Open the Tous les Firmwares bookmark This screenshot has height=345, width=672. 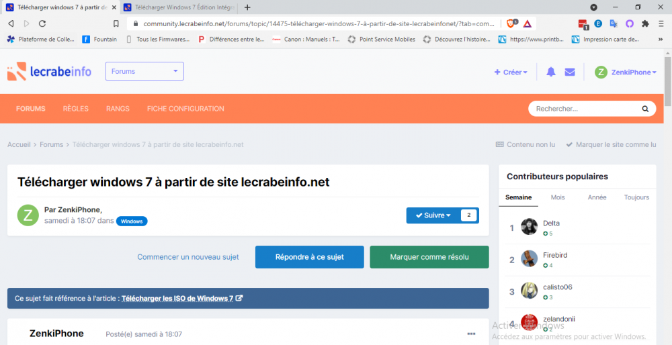tap(158, 39)
